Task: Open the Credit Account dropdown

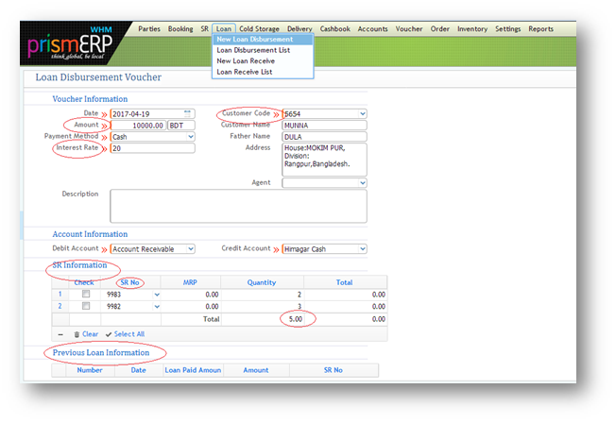Action: tap(362, 249)
